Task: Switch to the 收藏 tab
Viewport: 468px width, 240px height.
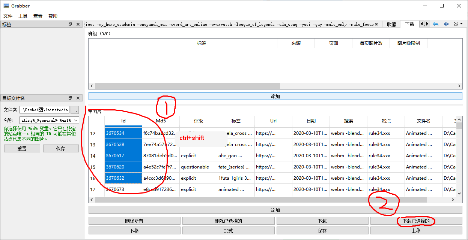Action: click(391, 24)
